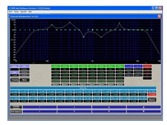Toggle Bypass under PEQ1
167x125 pixels.
coord(56,84)
